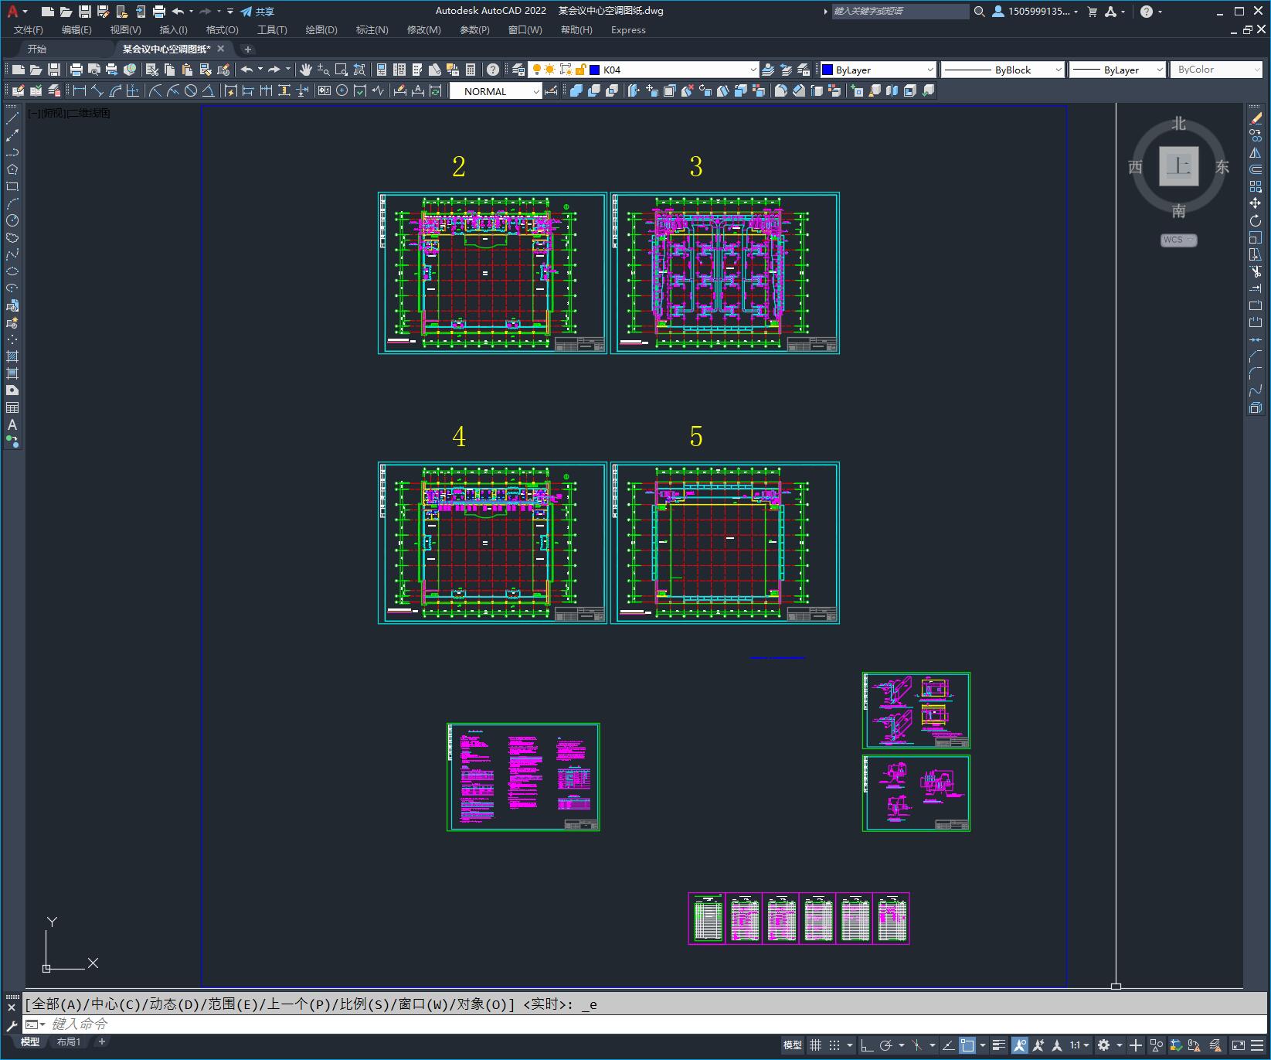Select the Multiline Text tool
Screen dimensions: 1271x1060
[12, 424]
